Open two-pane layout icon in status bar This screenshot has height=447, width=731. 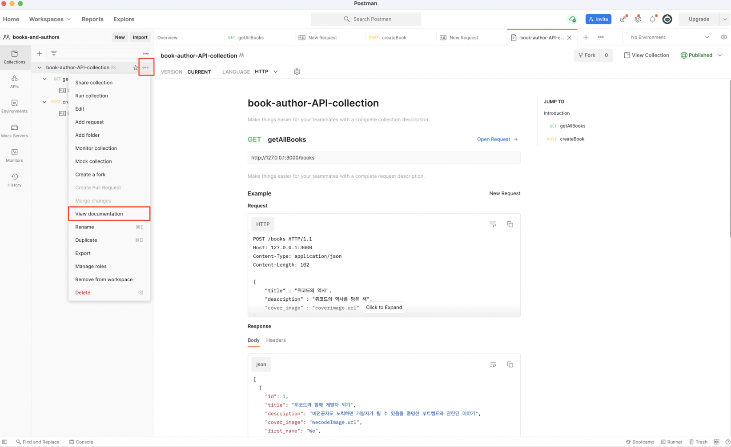click(x=716, y=442)
